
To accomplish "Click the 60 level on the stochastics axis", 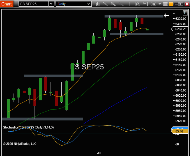I will pos(177,144).
